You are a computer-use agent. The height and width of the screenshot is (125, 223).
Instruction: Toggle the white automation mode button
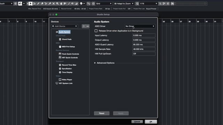click(20, 3)
